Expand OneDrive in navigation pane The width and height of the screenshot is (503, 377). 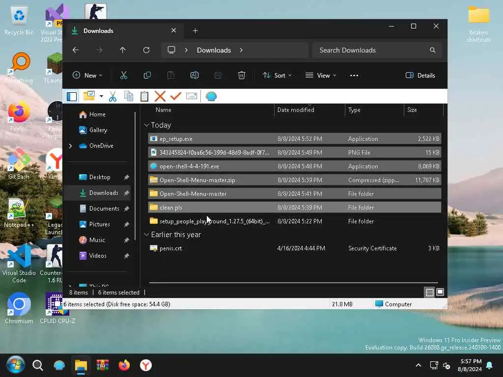[70, 146]
